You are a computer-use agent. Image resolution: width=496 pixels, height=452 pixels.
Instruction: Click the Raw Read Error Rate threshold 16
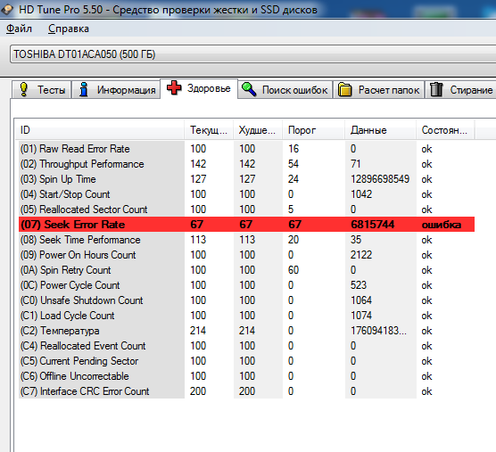pos(293,149)
